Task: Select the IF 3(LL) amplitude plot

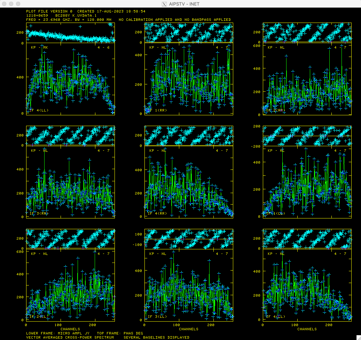Action: (189, 285)
